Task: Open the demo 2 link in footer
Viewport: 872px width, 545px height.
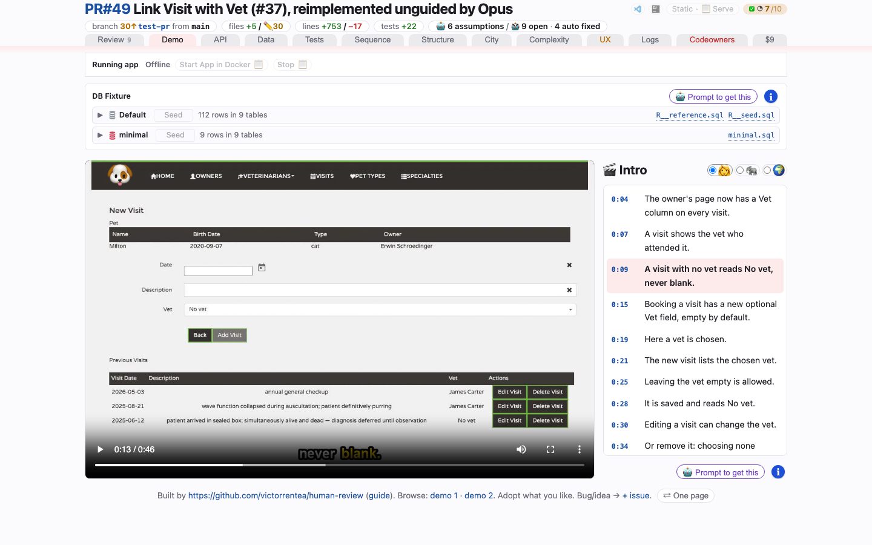Action: coord(479,495)
